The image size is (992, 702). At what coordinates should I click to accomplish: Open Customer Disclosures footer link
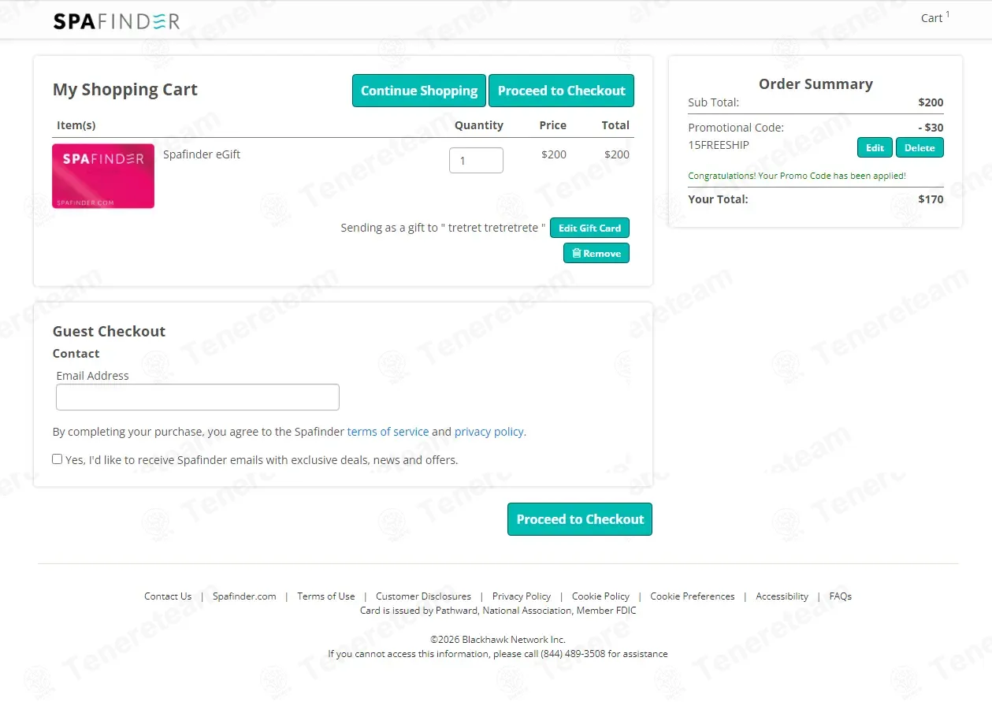pyautogui.click(x=423, y=596)
